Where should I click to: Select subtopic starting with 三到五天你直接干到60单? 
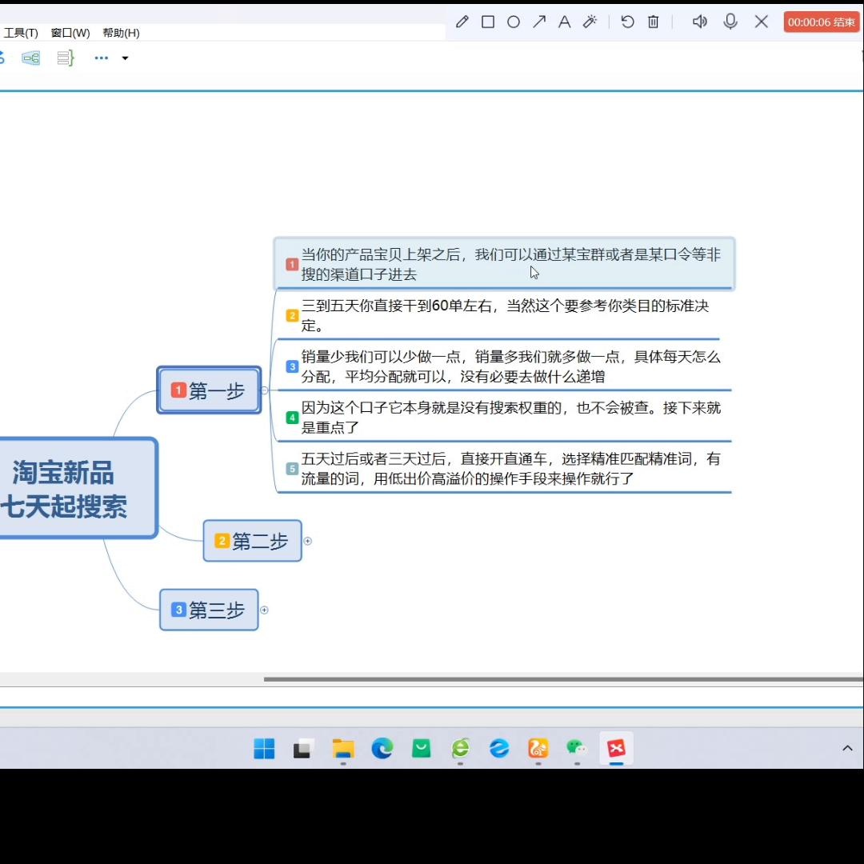(x=498, y=315)
